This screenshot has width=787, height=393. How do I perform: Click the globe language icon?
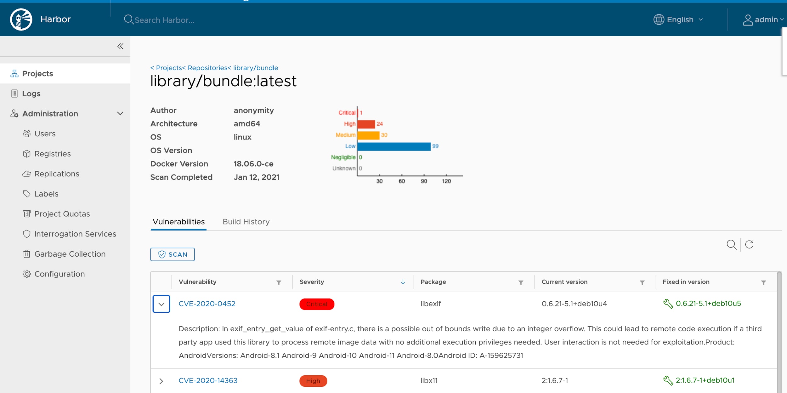(x=659, y=20)
